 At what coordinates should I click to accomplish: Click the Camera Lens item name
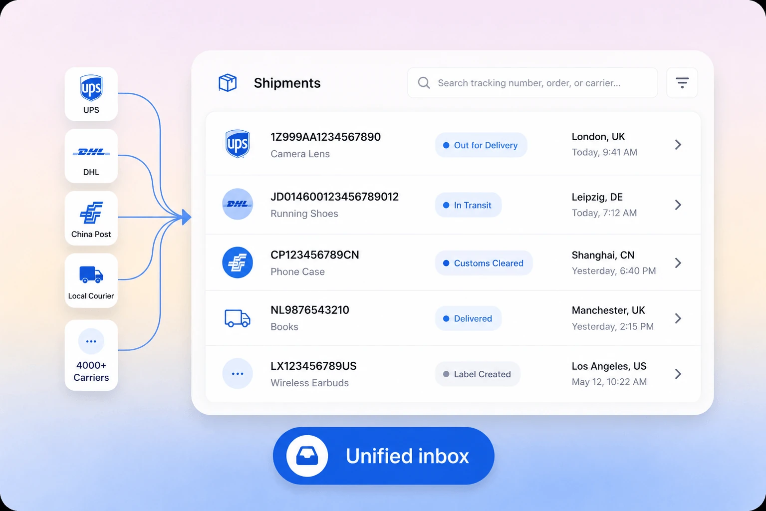point(300,154)
